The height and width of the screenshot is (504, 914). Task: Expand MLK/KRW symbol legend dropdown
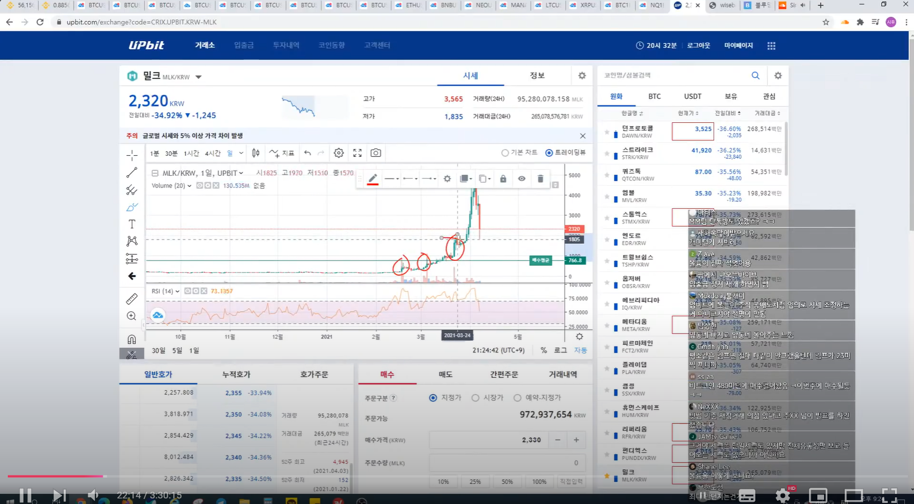point(241,173)
